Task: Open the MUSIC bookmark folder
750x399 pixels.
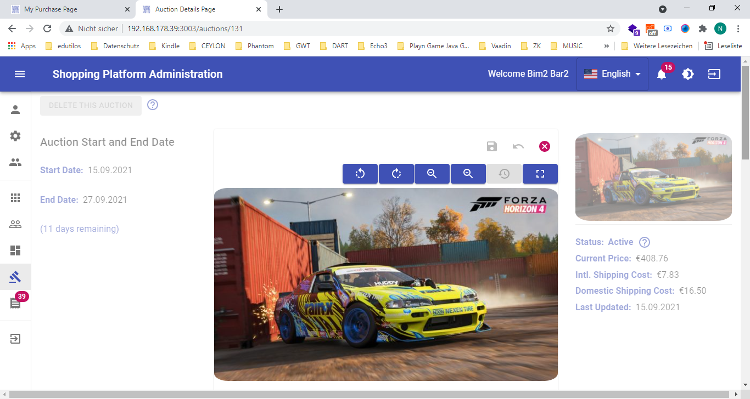Action: click(567, 46)
